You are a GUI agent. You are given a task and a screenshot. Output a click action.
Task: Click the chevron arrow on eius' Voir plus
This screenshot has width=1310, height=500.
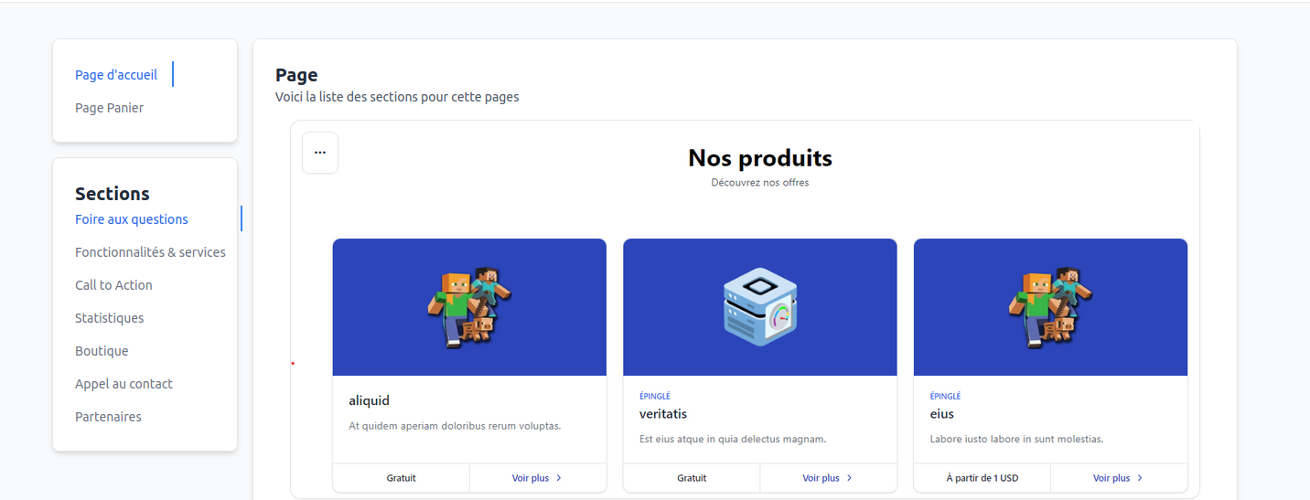tap(1140, 478)
